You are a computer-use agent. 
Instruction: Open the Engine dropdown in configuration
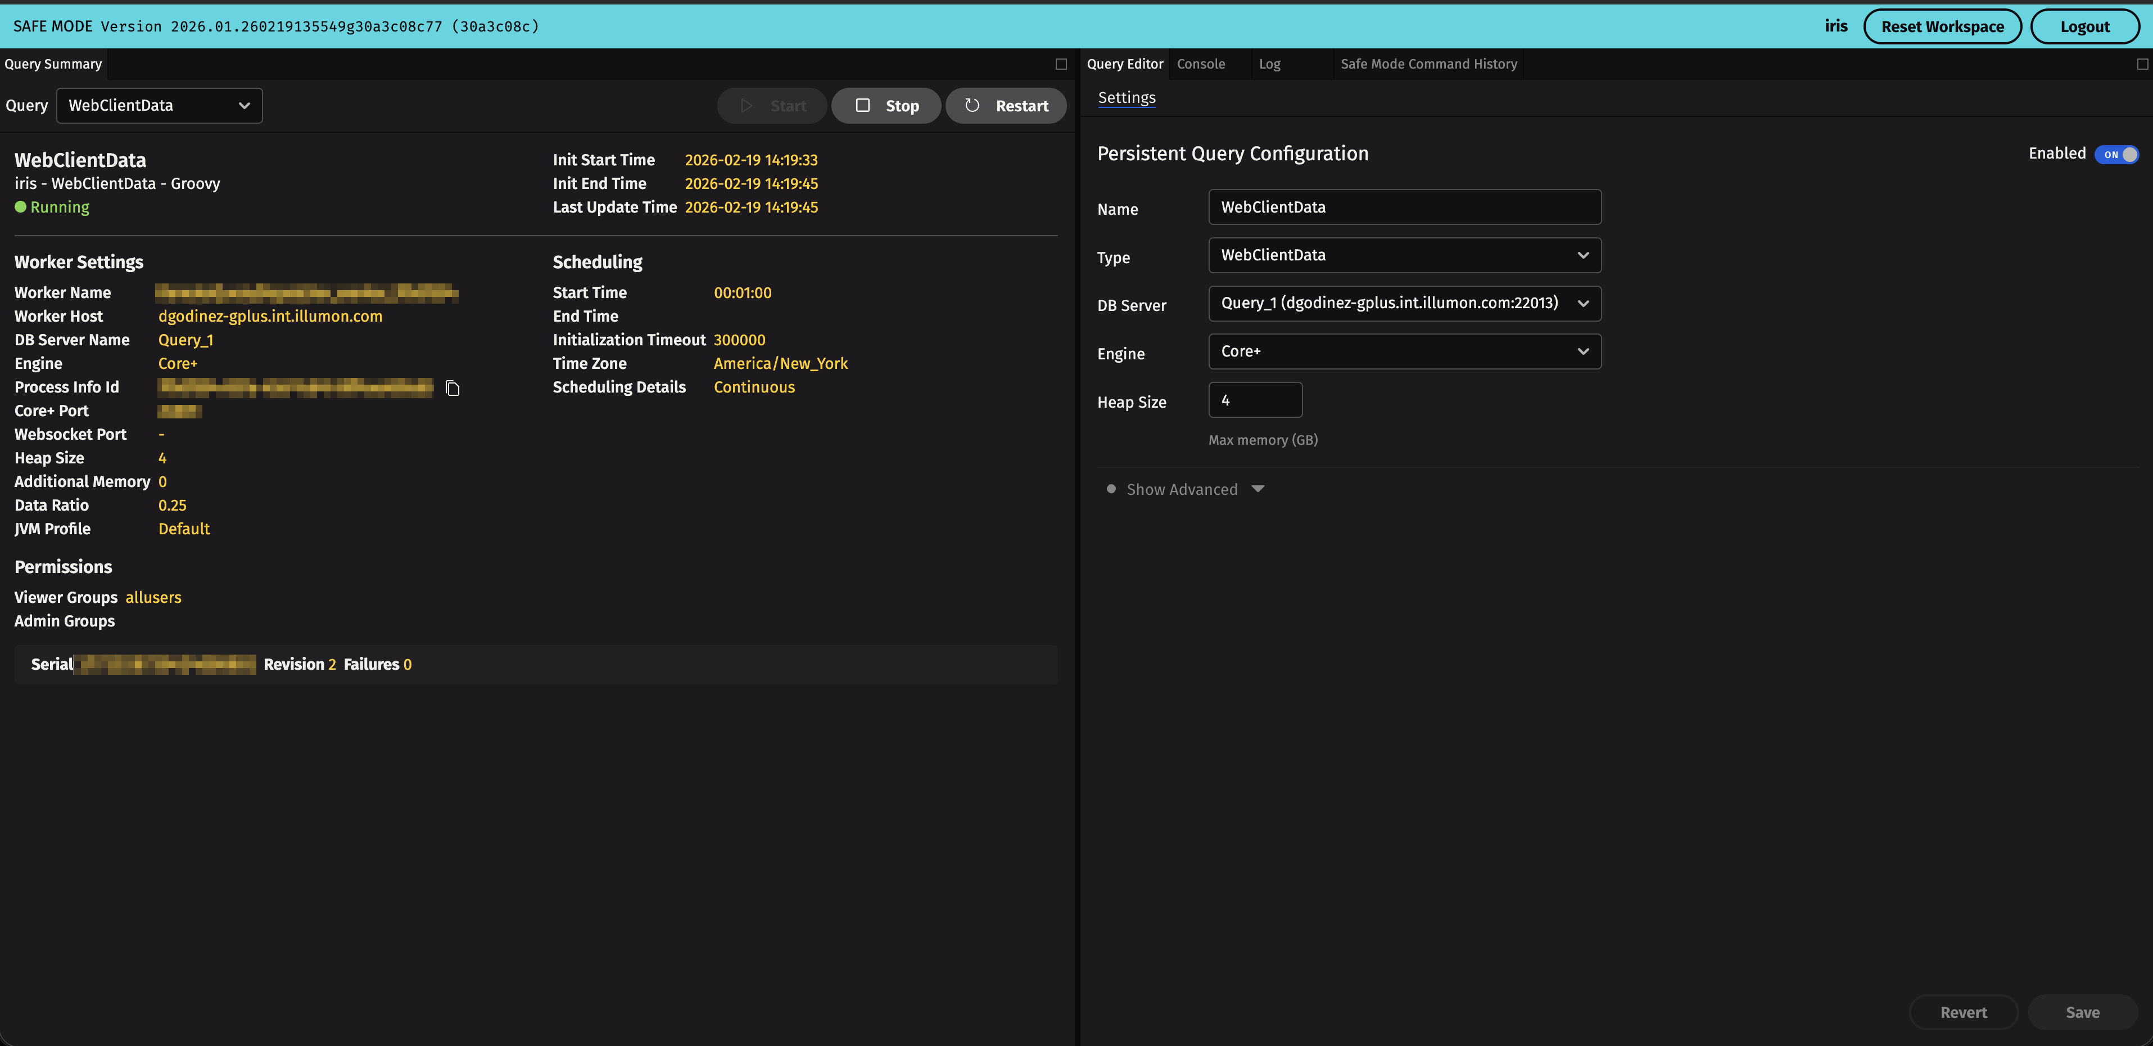pos(1404,352)
